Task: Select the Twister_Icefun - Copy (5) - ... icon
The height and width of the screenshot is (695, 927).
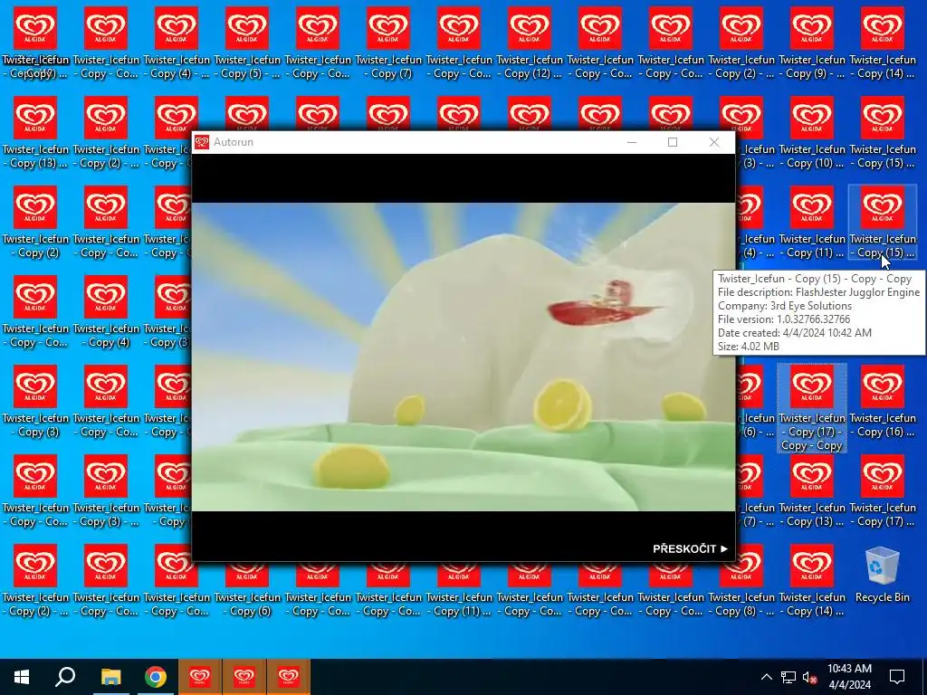Action: (x=246, y=43)
